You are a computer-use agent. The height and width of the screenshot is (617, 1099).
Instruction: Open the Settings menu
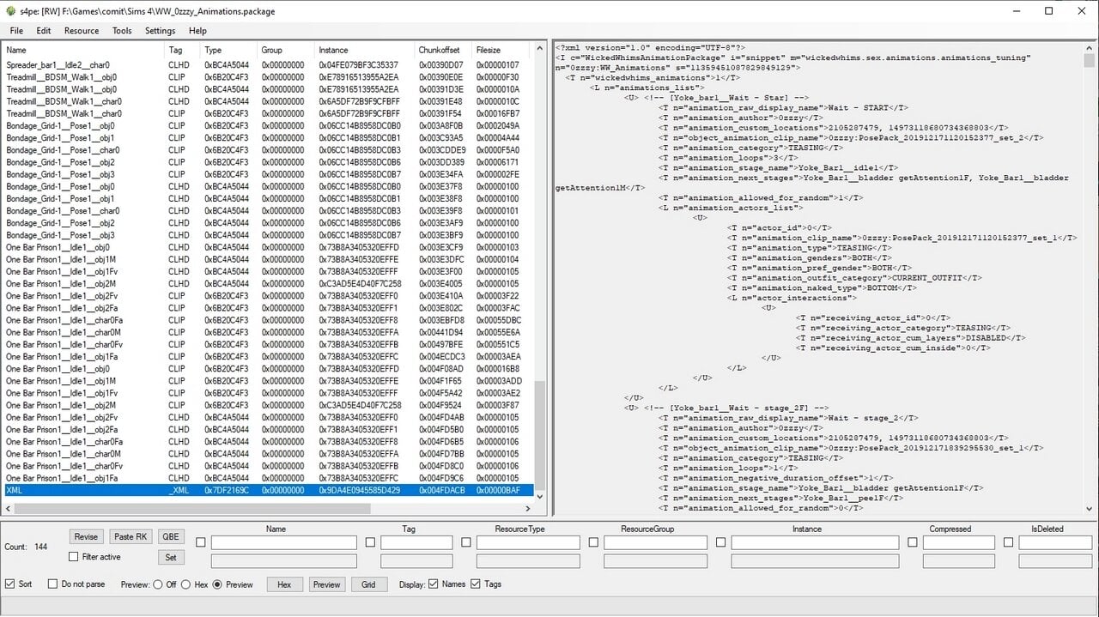(x=160, y=31)
